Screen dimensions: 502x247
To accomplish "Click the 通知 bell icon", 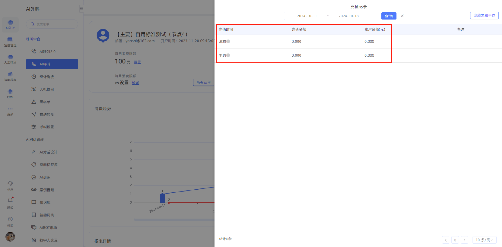I will click(10, 200).
